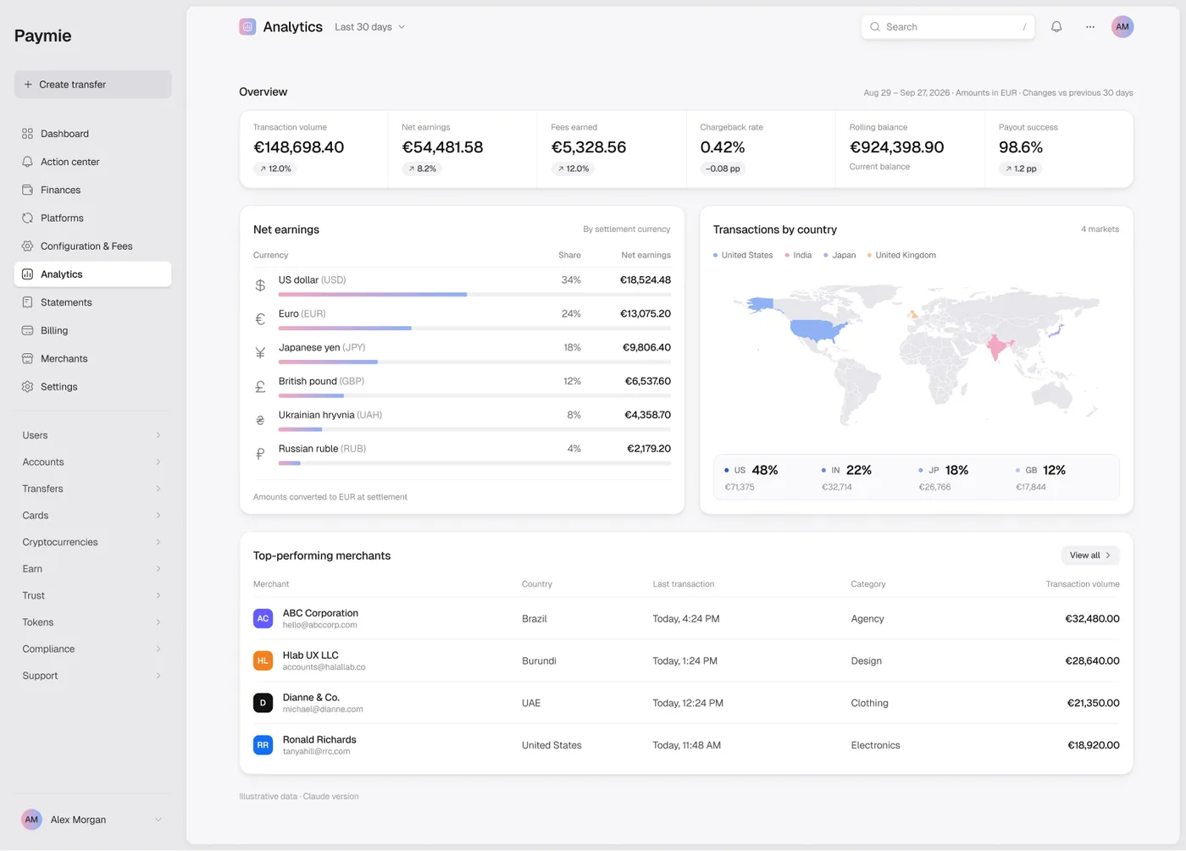The height and width of the screenshot is (851, 1186).
Task: Click the €148,698.40 transaction volume value
Action: click(299, 147)
